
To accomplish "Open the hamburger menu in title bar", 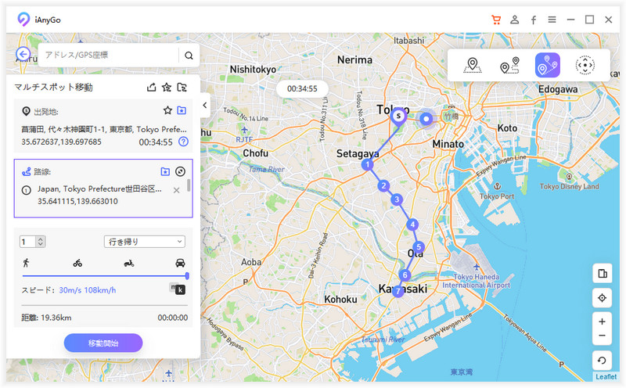I will (x=552, y=20).
